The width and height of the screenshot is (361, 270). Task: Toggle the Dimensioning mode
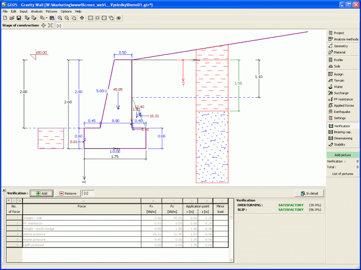tap(342, 138)
